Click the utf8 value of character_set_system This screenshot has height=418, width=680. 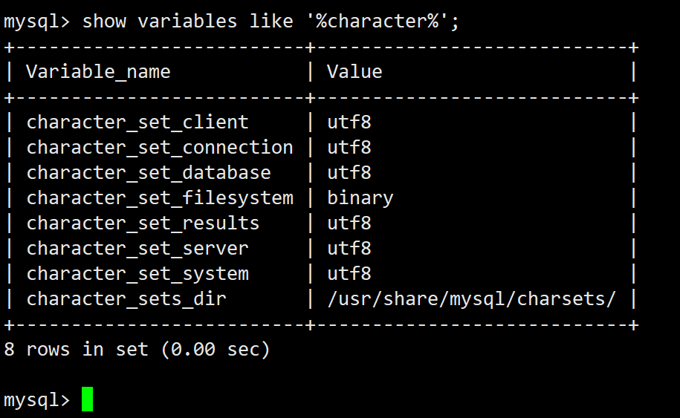[x=349, y=274]
